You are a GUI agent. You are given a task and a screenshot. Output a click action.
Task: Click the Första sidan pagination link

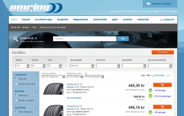click(x=159, y=75)
